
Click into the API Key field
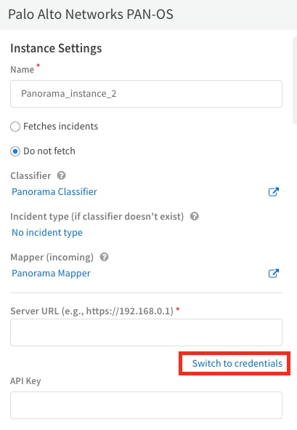(146, 405)
